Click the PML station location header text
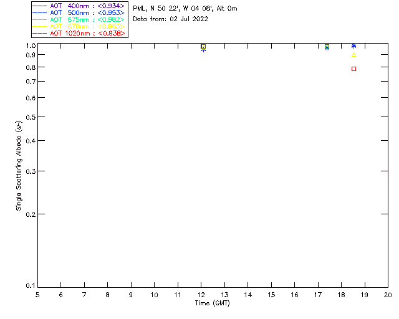This screenshot has width=399, height=319. [185, 9]
